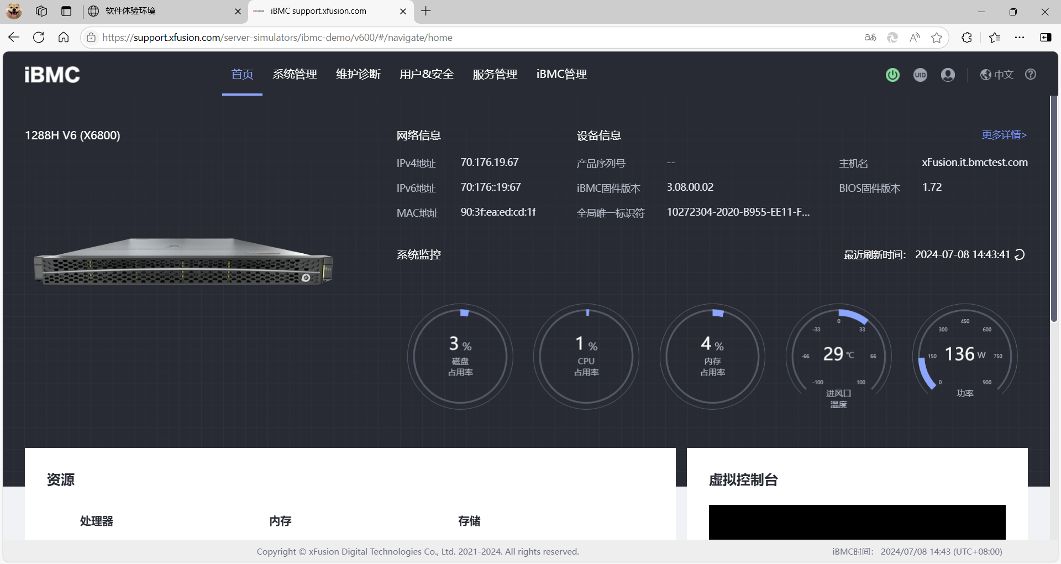The width and height of the screenshot is (1061, 564).
Task: Click the 处理器 resource heading
Action: point(97,521)
